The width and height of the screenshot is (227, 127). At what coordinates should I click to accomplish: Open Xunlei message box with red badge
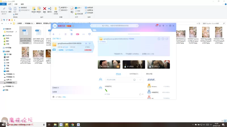tap(157, 25)
